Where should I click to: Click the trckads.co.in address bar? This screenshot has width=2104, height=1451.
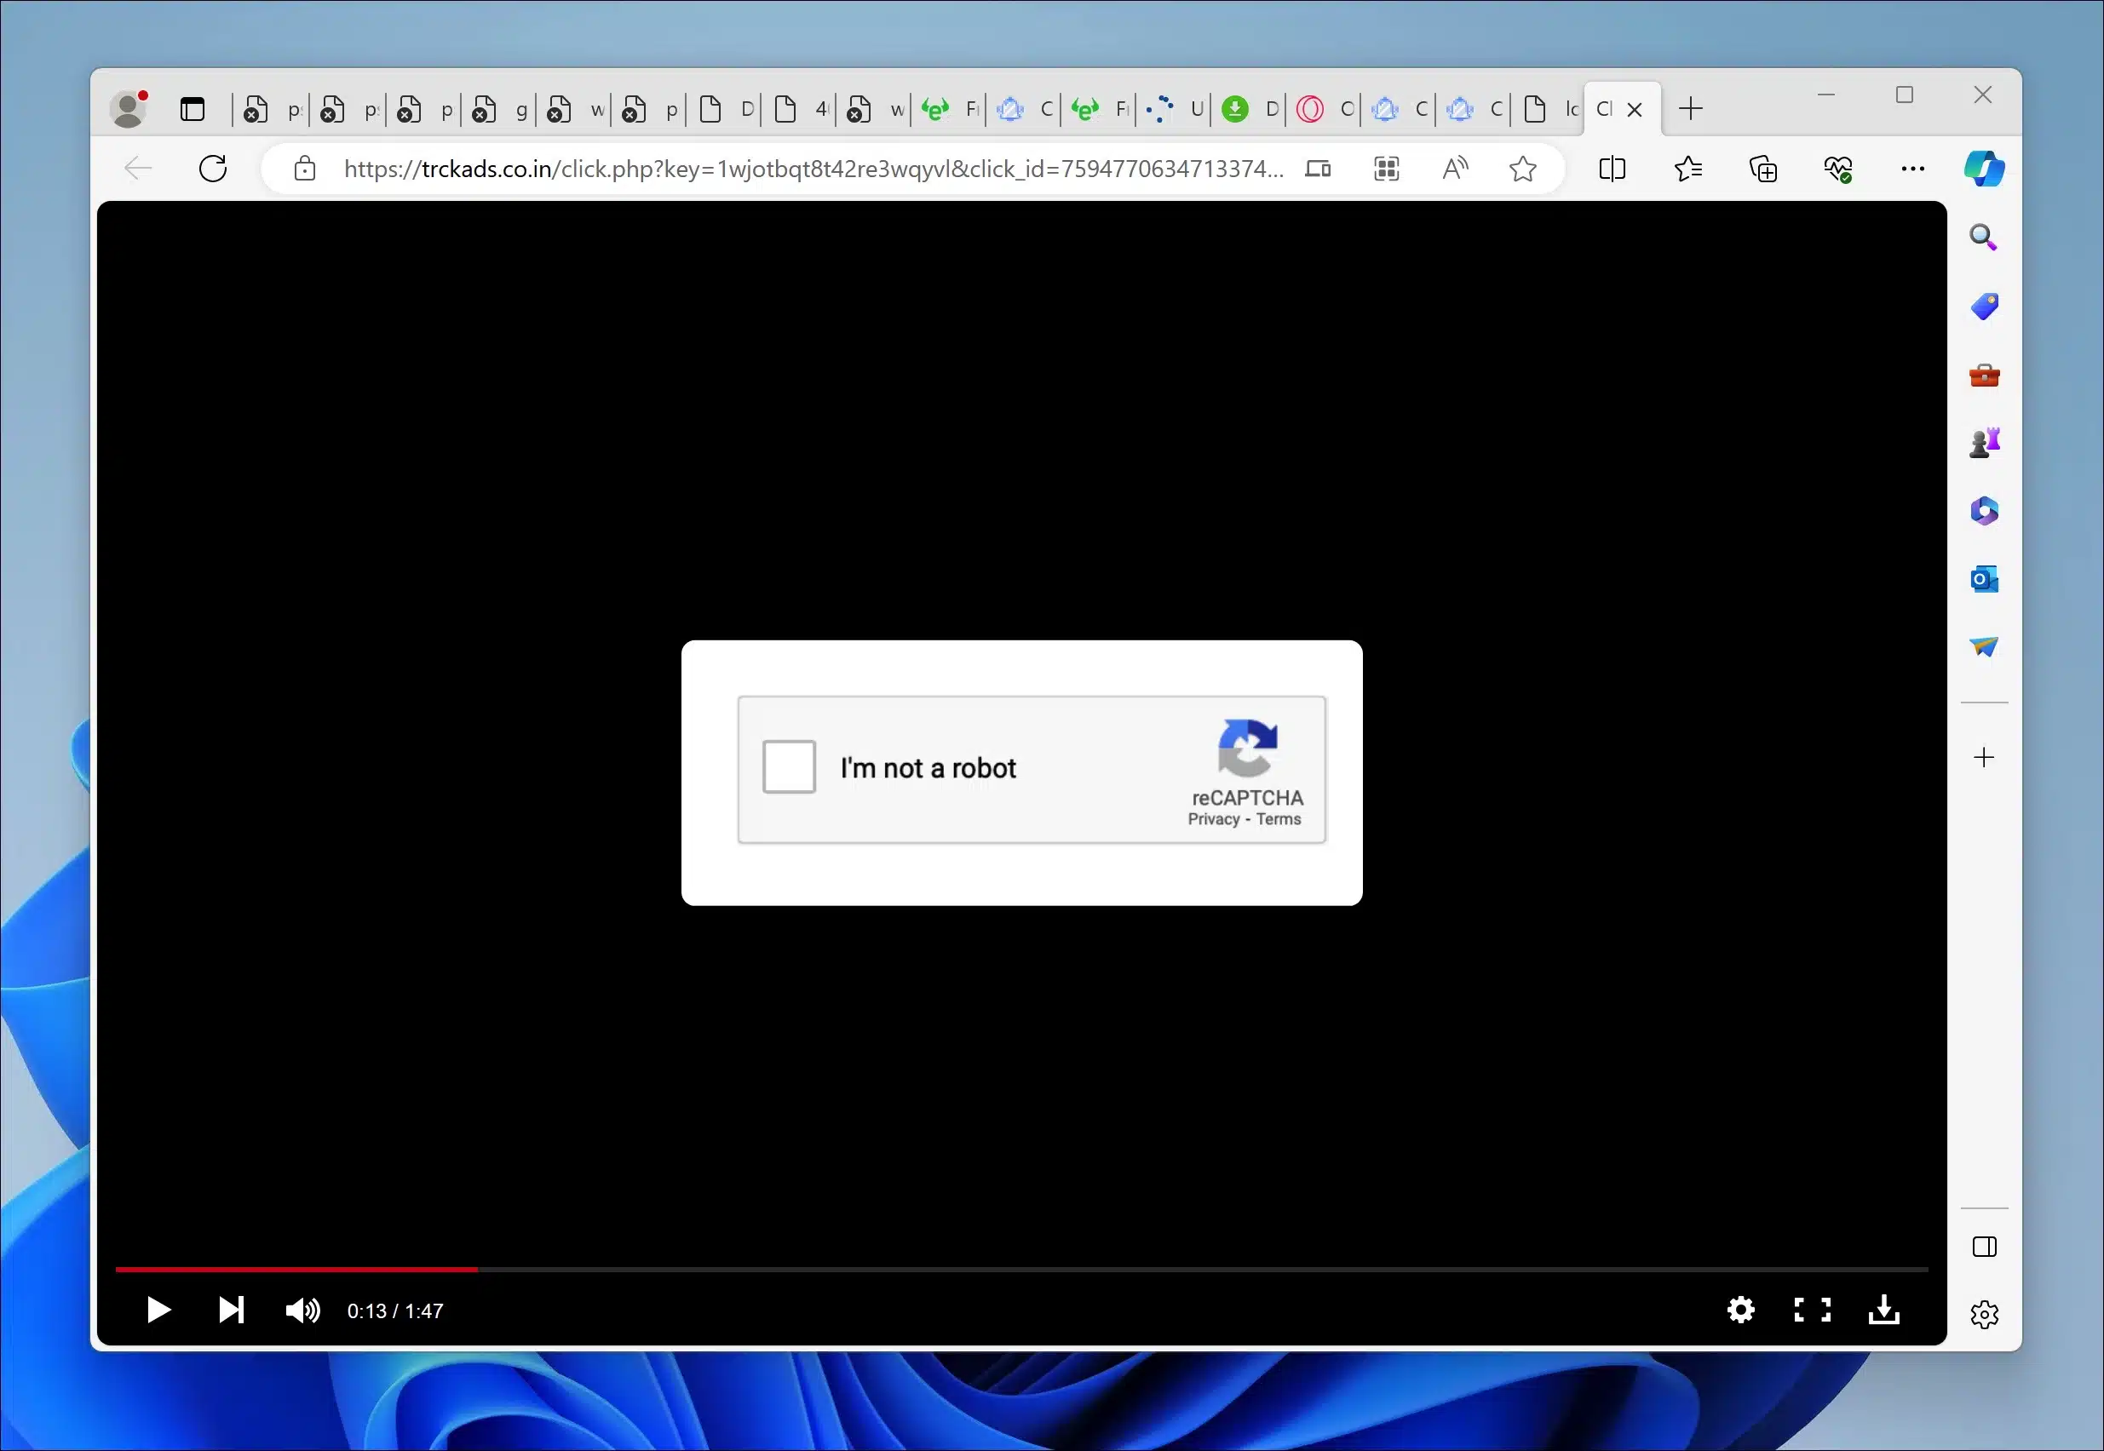coord(813,169)
